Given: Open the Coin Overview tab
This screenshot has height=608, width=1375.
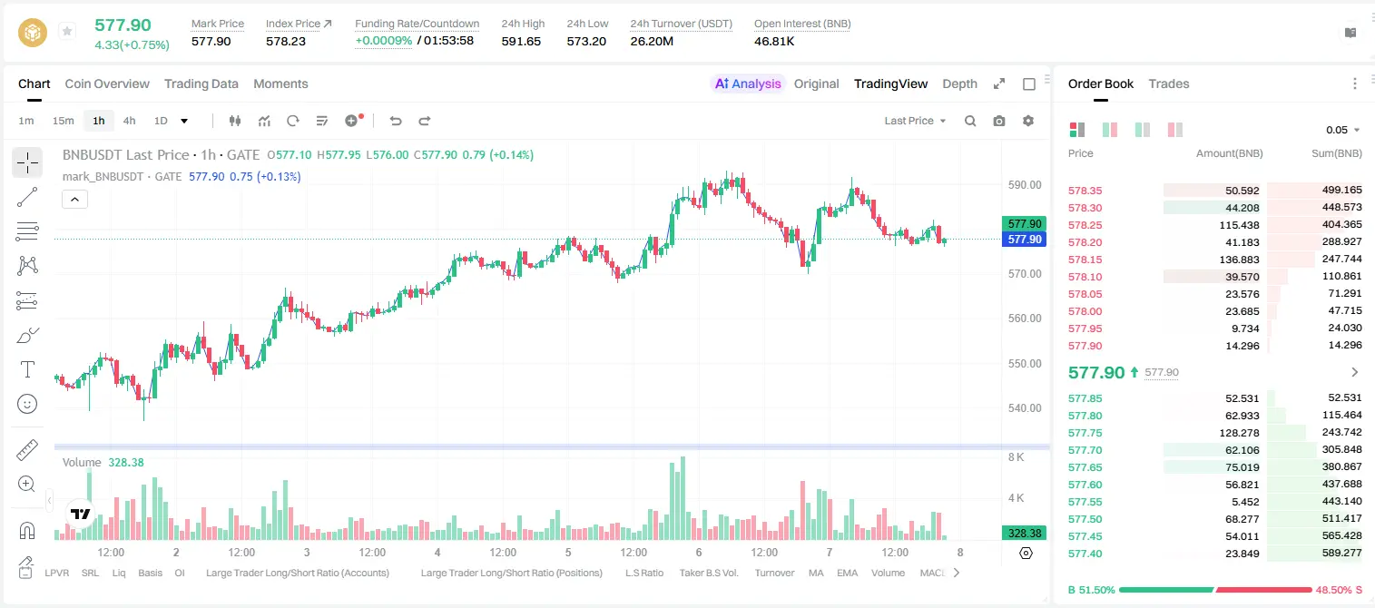Looking at the screenshot, I should pyautogui.click(x=107, y=83).
